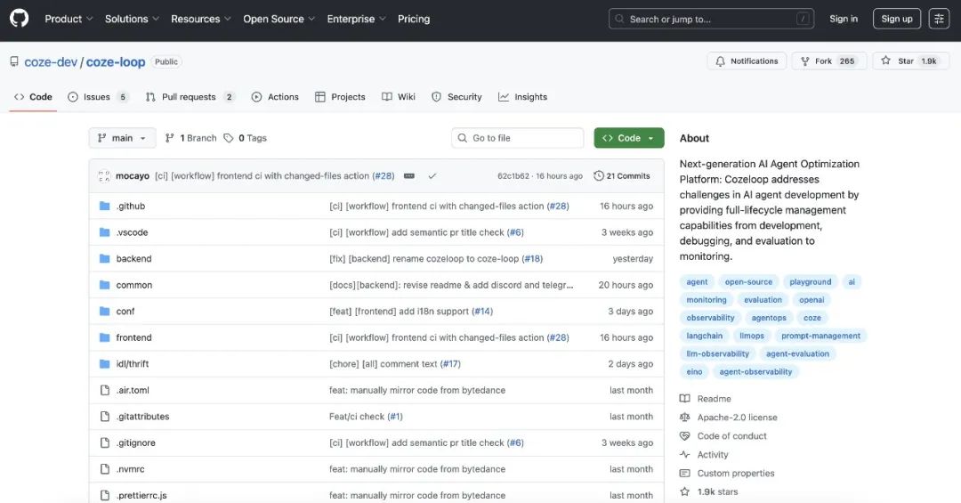Click the GitHub logo icon
The height and width of the screenshot is (503, 961).
pyautogui.click(x=19, y=19)
